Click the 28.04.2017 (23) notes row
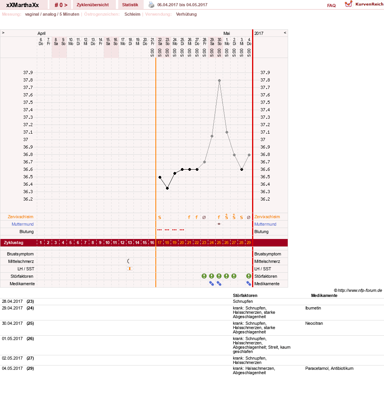The height and width of the screenshot is (400, 384). (x=192, y=302)
